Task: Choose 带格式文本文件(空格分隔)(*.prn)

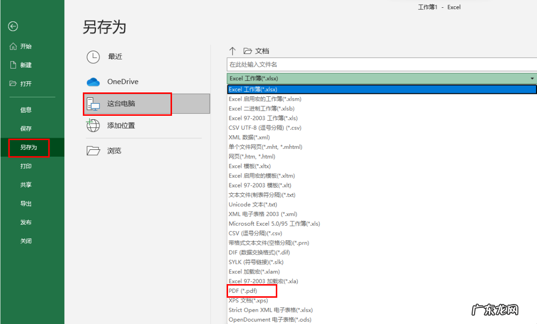Action: [269, 243]
